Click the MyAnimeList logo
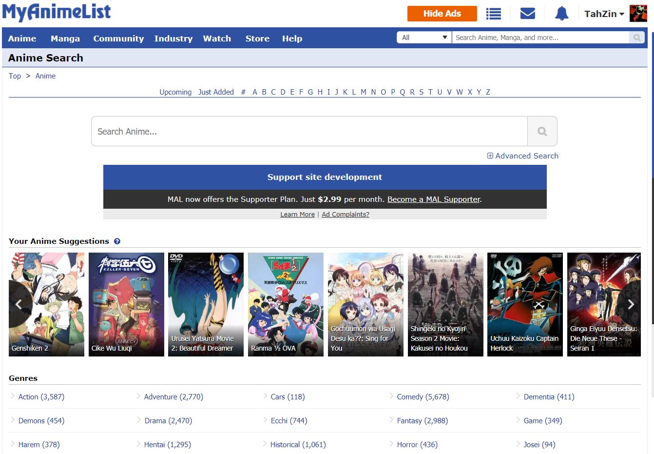 click(57, 12)
